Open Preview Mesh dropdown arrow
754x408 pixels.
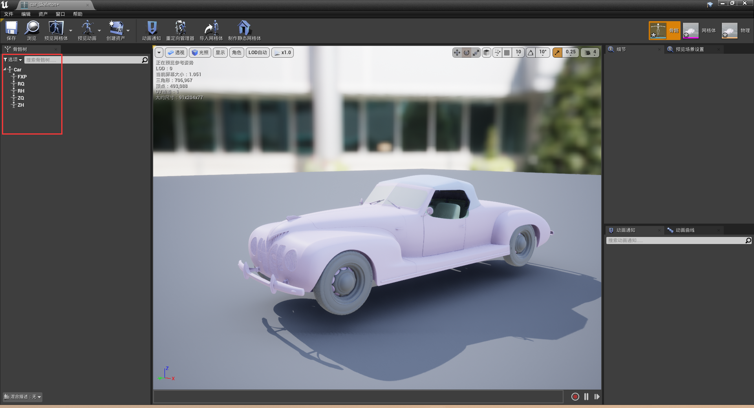coord(71,31)
